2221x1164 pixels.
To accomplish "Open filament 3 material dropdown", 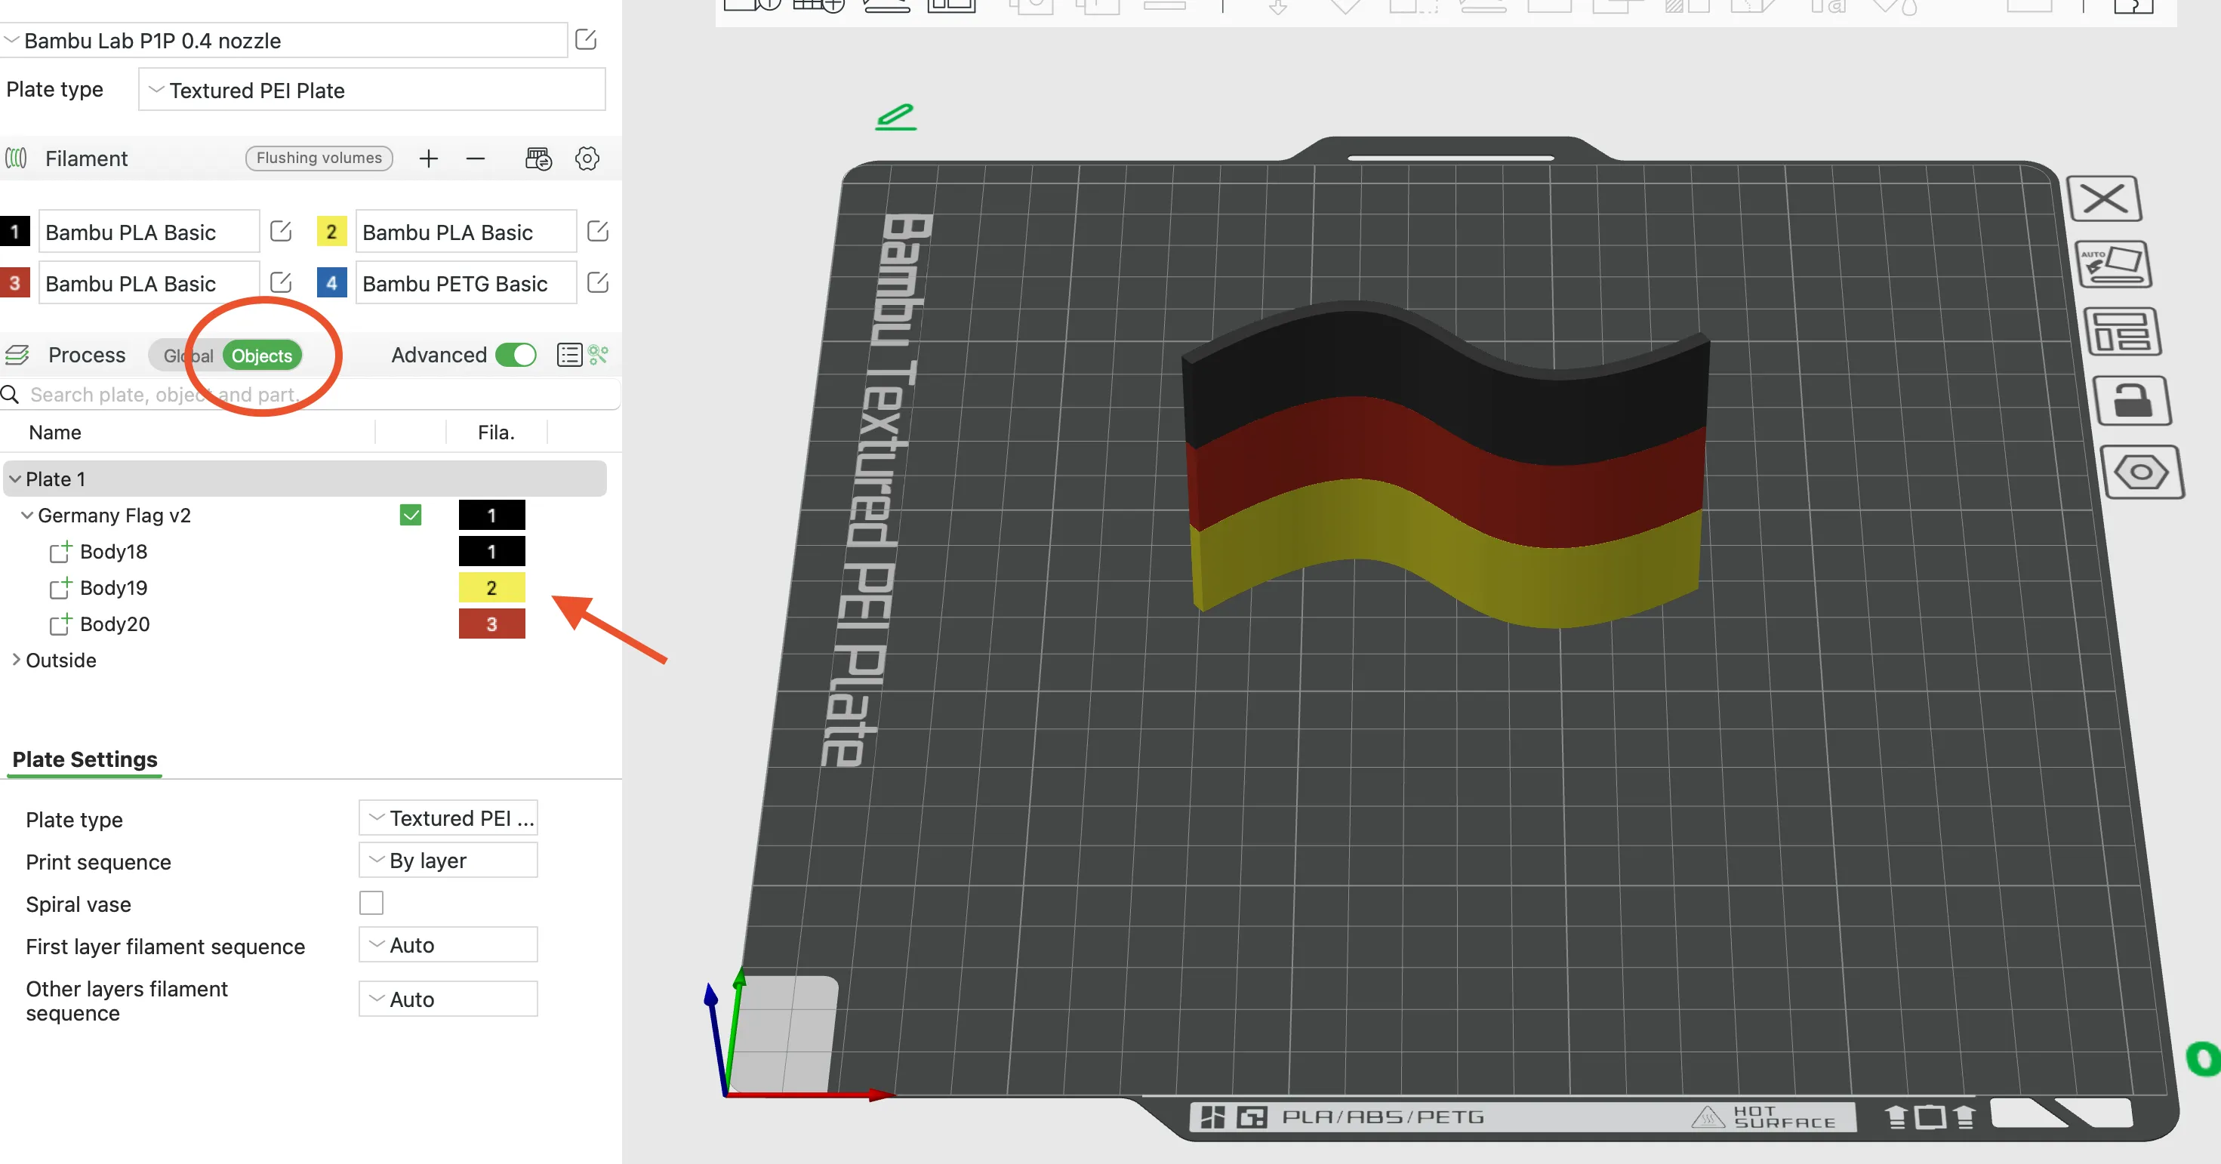I will (x=148, y=284).
